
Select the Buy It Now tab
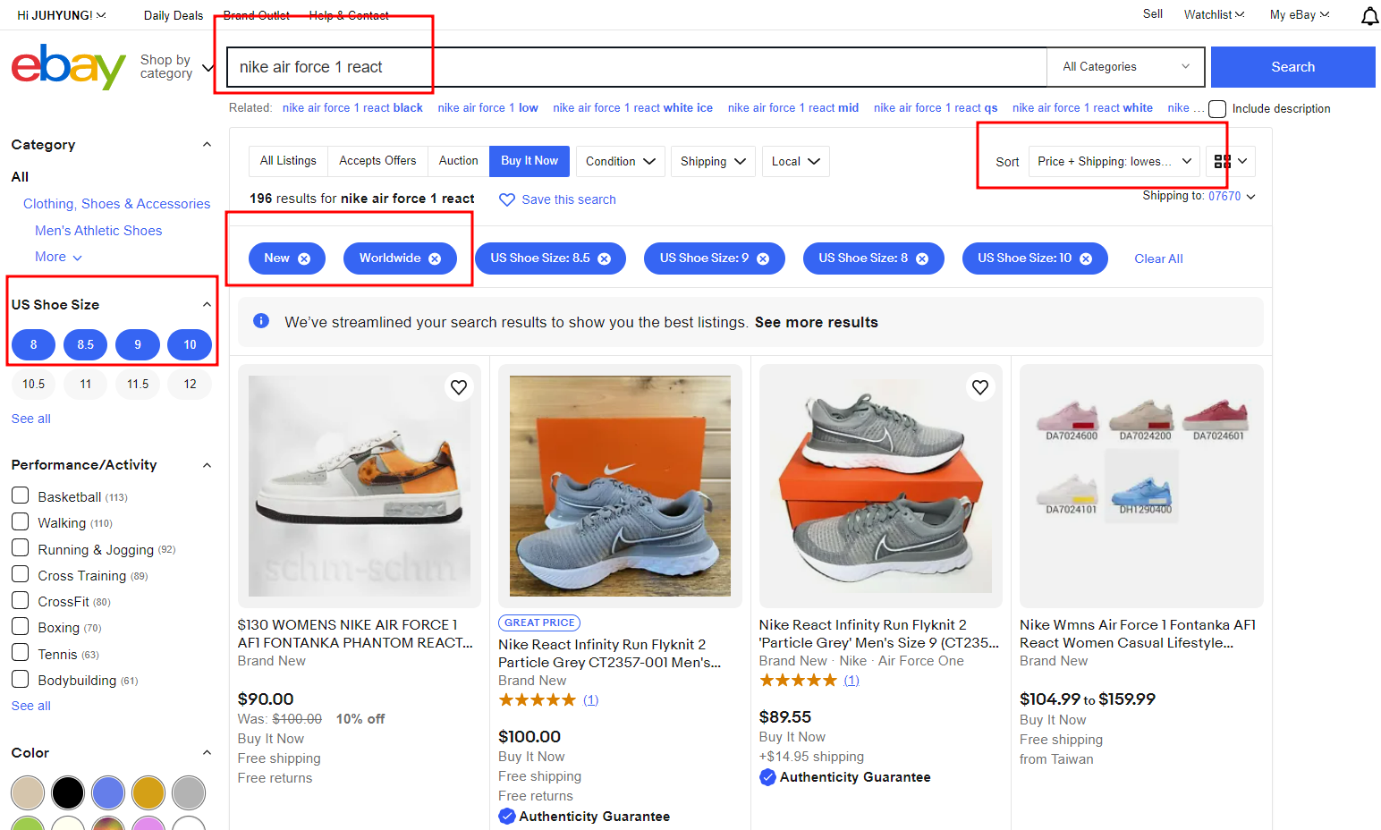pyautogui.click(x=530, y=161)
